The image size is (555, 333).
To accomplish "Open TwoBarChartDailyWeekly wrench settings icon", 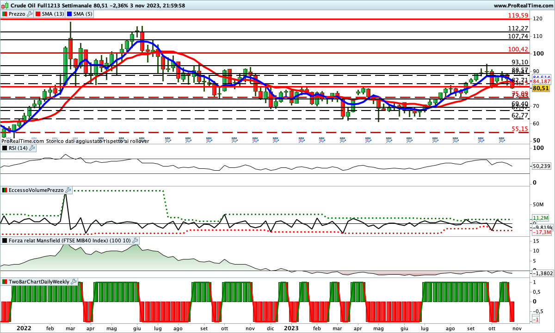I will click(74, 282).
